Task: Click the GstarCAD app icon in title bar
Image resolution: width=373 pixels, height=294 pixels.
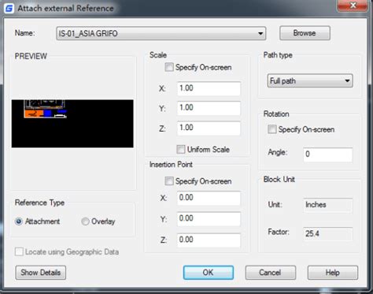Action: 9,9
